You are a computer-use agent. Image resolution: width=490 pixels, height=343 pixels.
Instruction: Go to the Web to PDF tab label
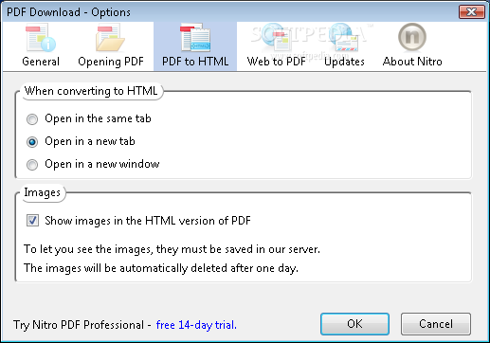277,62
